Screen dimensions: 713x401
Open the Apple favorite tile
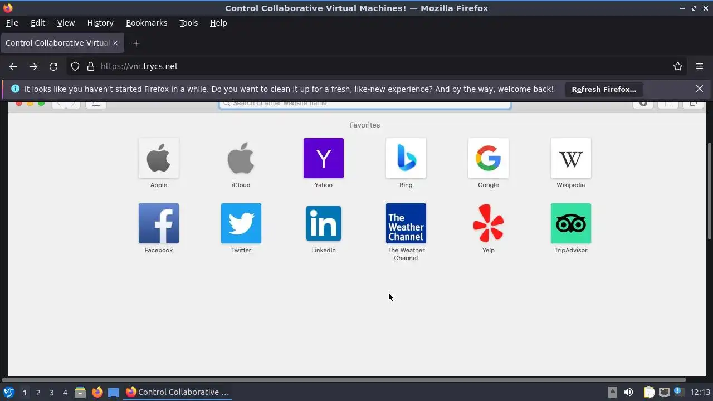pos(159,158)
